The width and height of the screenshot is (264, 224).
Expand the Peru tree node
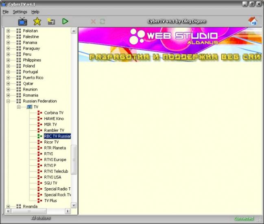tap(8, 54)
